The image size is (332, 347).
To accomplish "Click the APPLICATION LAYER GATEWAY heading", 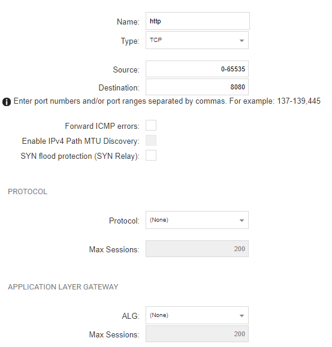I will click(x=63, y=287).
